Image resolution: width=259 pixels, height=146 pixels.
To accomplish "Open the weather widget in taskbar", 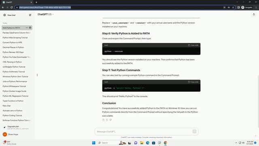I will point(10,143).
